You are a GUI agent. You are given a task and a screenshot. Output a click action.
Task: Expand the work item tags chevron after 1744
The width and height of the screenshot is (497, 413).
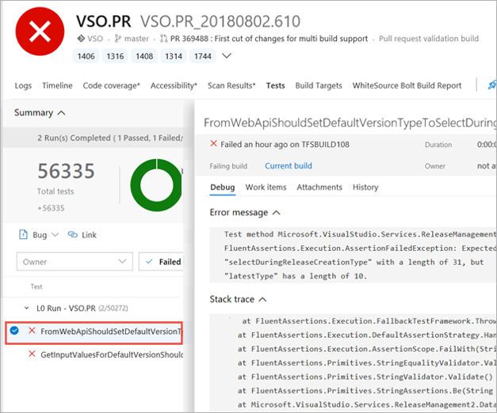[227, 55]
